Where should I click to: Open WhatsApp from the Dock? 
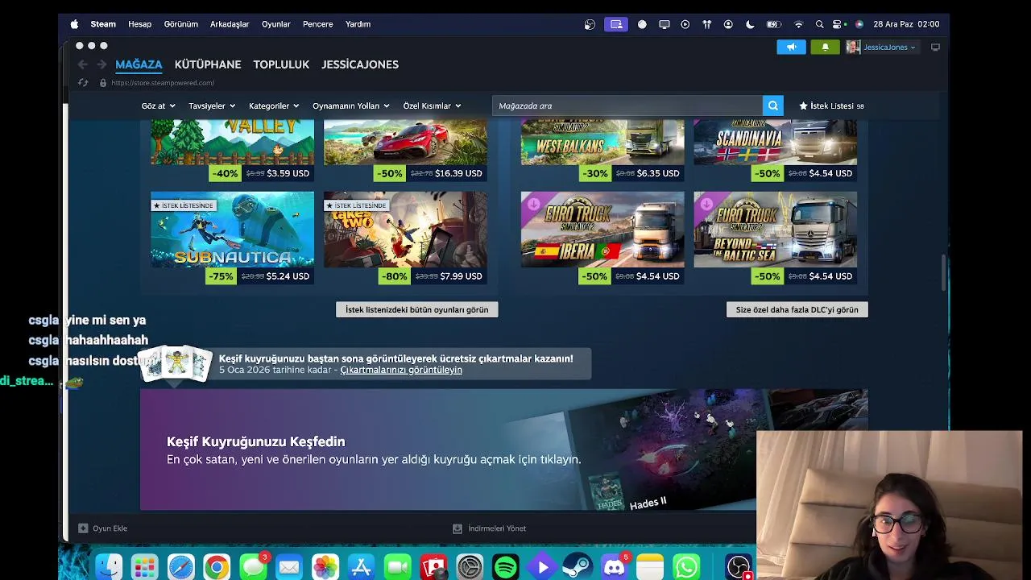[x=686, y=567]
